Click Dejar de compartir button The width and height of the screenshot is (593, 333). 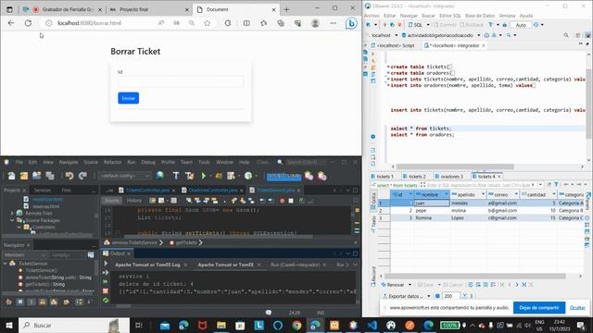[539, 308]
